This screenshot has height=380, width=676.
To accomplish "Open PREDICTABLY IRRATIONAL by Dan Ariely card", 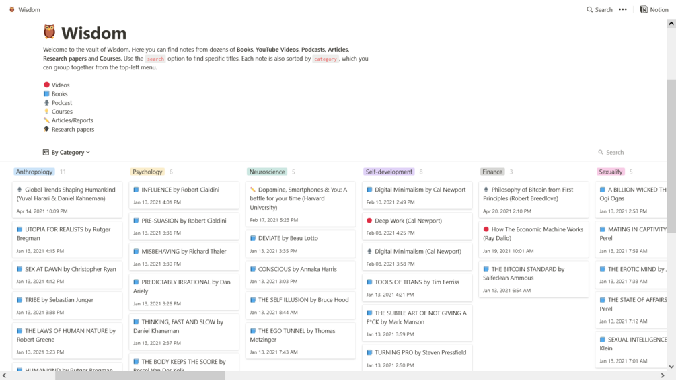I will tap(184, 292).
